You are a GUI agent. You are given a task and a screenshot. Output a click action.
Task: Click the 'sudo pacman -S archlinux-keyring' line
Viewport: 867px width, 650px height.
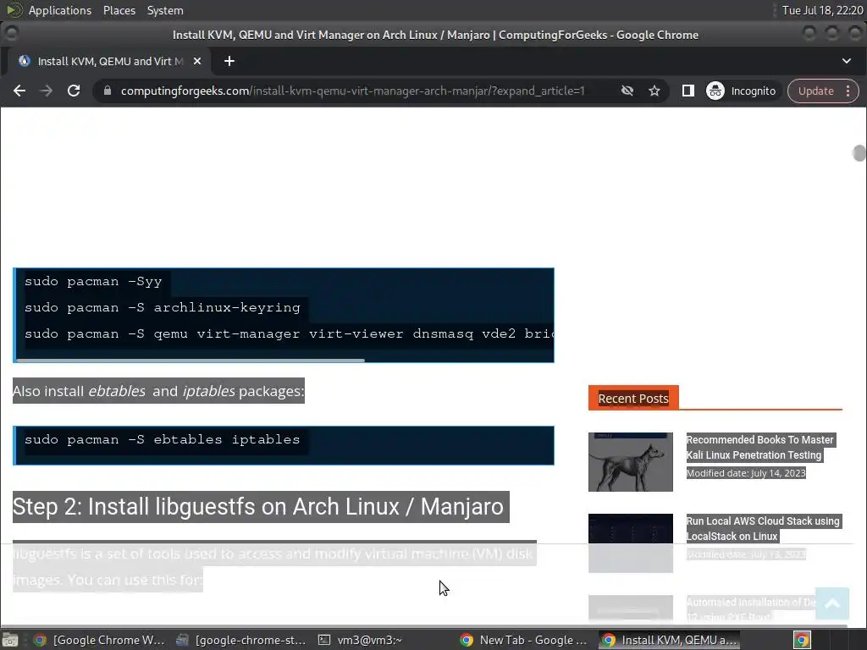pyautogui.click(x=162, y=307)
